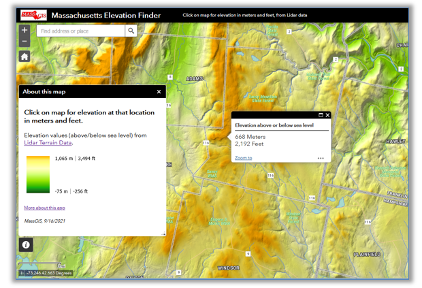Type in Find address or place field

(x=80, y=31)
